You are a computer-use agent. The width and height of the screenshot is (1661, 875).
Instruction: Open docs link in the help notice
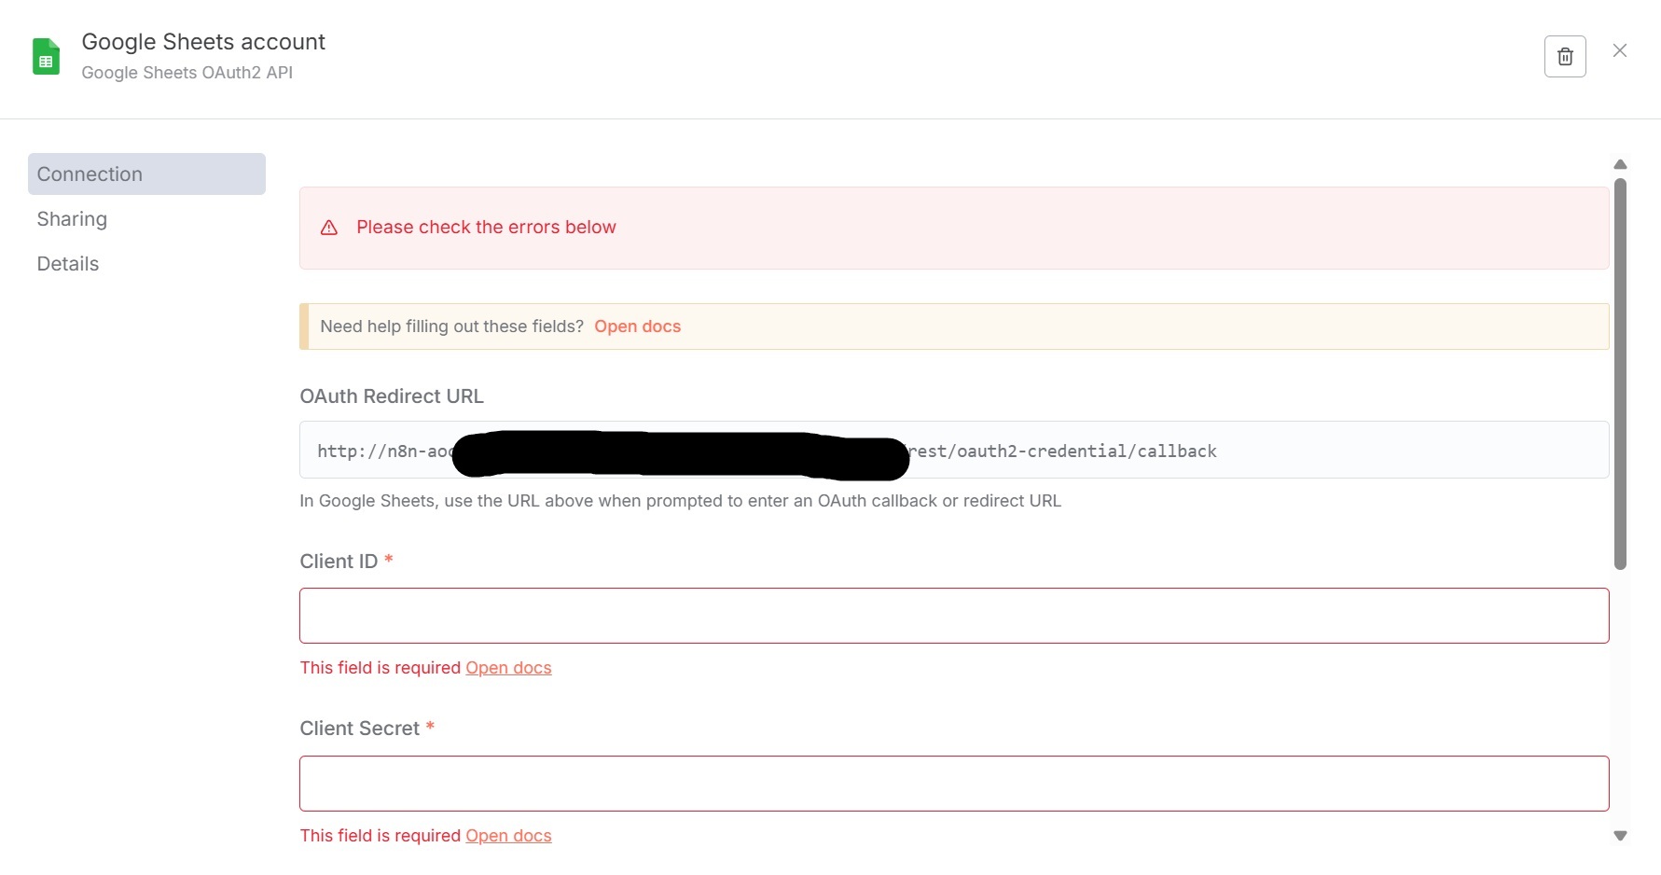[x=637, y=326]
